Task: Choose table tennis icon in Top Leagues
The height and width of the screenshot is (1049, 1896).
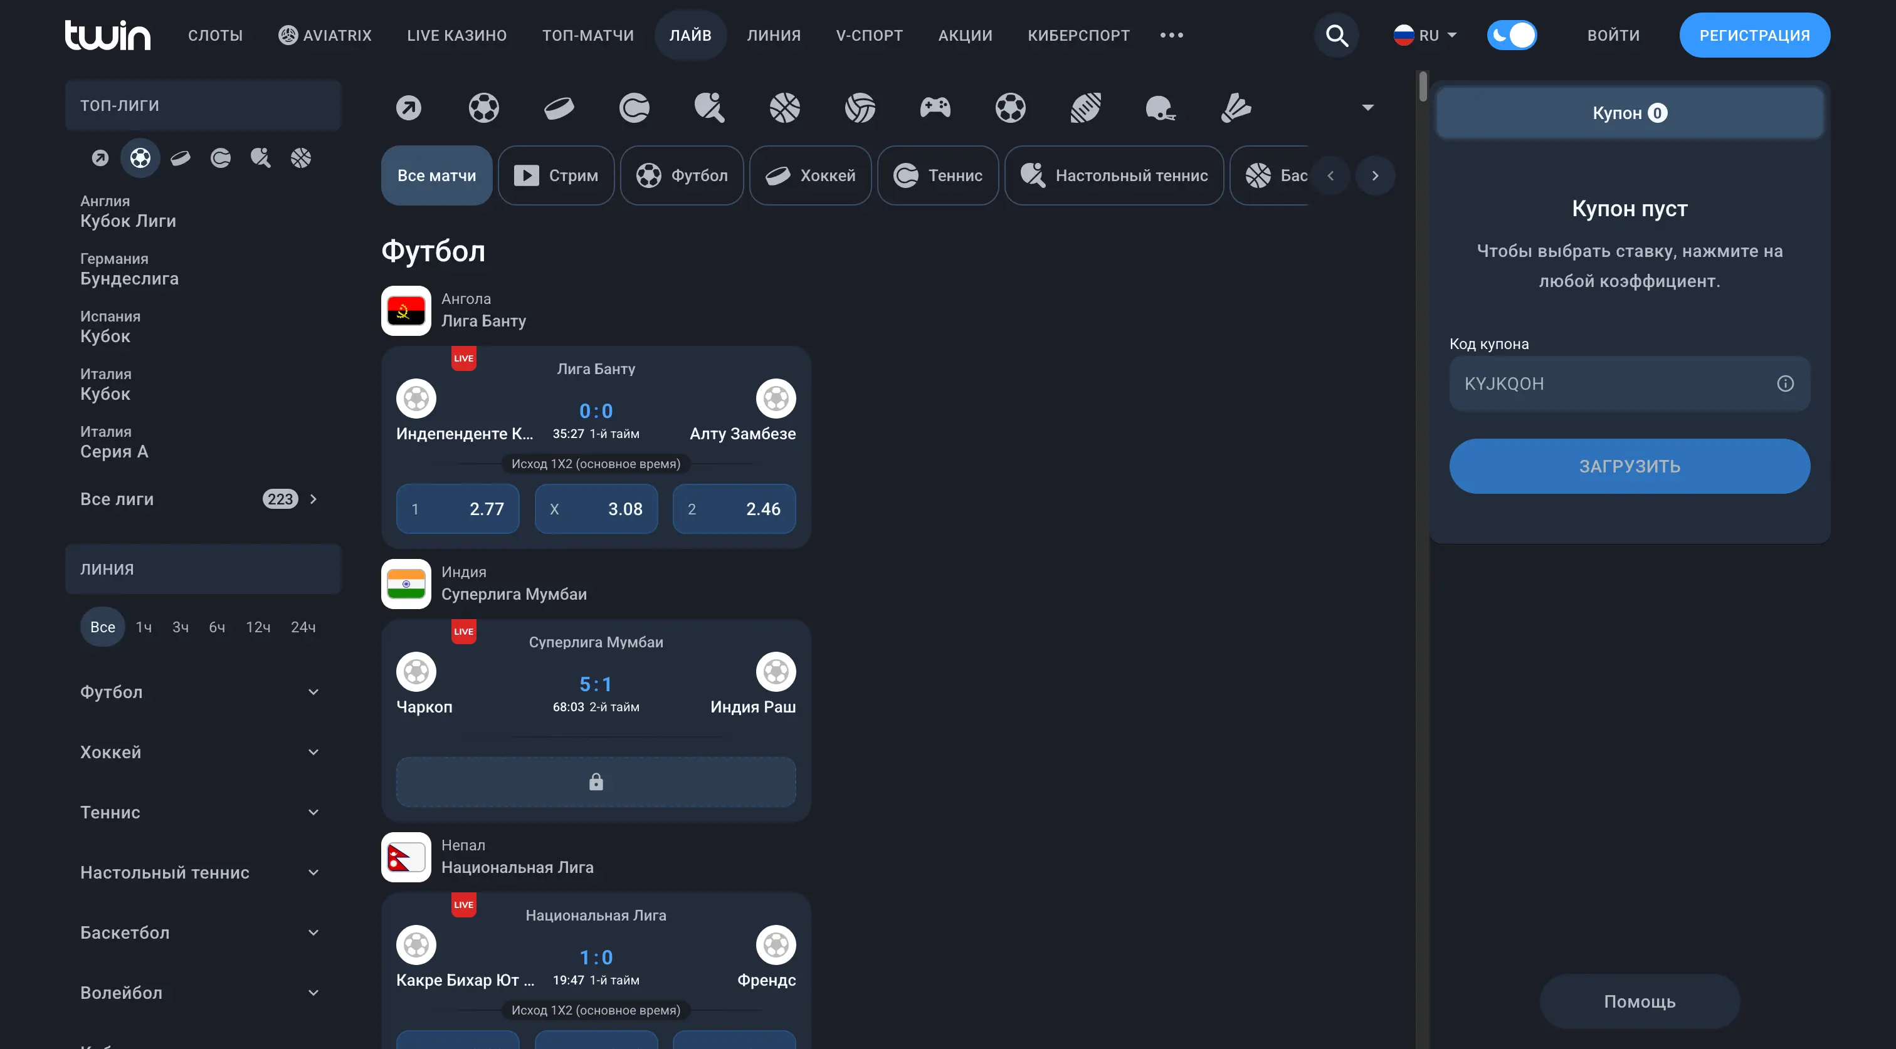Action: point(261,158)
